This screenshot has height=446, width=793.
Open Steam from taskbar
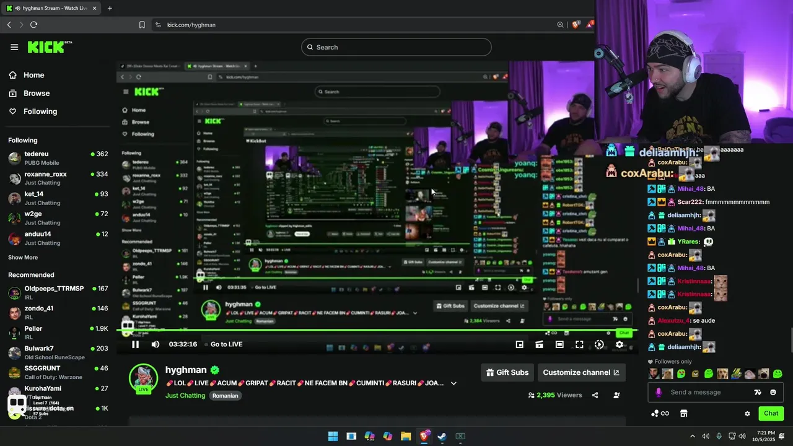pos(442,436)
